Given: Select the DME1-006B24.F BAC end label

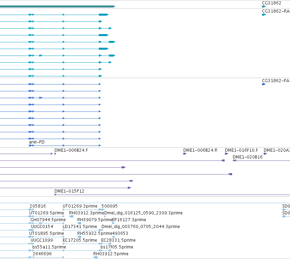Looking at the screenshot, I should click(x=71, y=150).
